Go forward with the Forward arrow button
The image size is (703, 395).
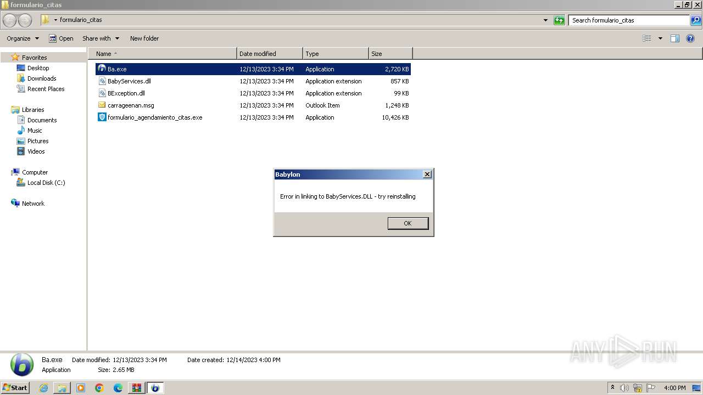point(25,20)
